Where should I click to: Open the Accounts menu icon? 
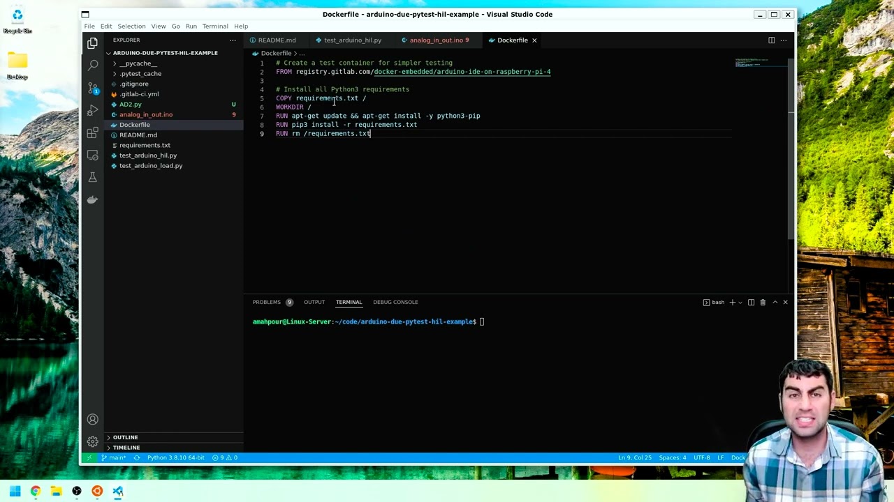pos(92,419)
